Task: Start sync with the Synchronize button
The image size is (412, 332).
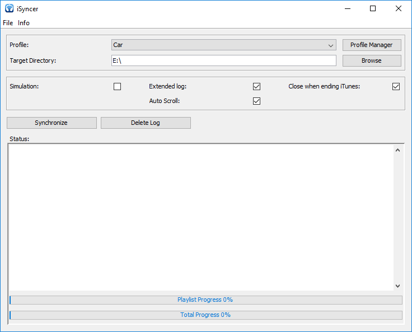Action: [x=52, y=123]
